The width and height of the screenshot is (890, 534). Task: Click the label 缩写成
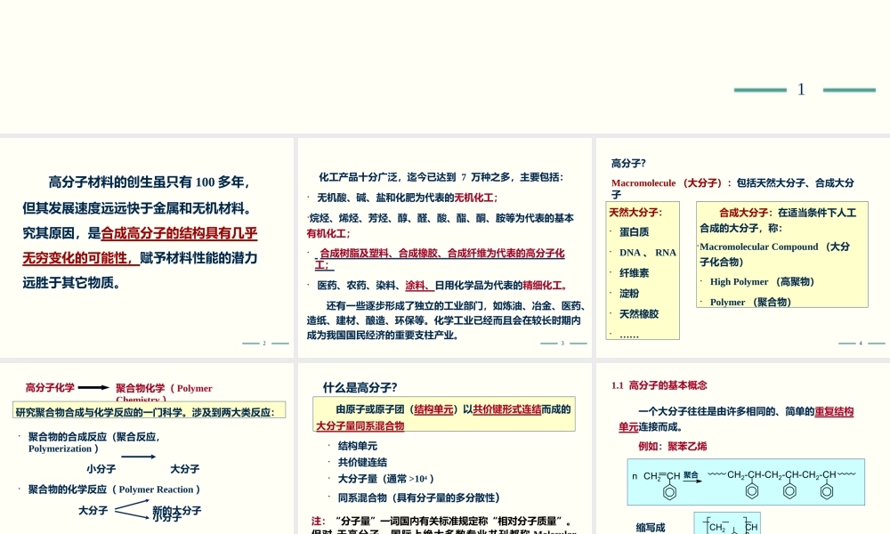[x=651, y=527]
